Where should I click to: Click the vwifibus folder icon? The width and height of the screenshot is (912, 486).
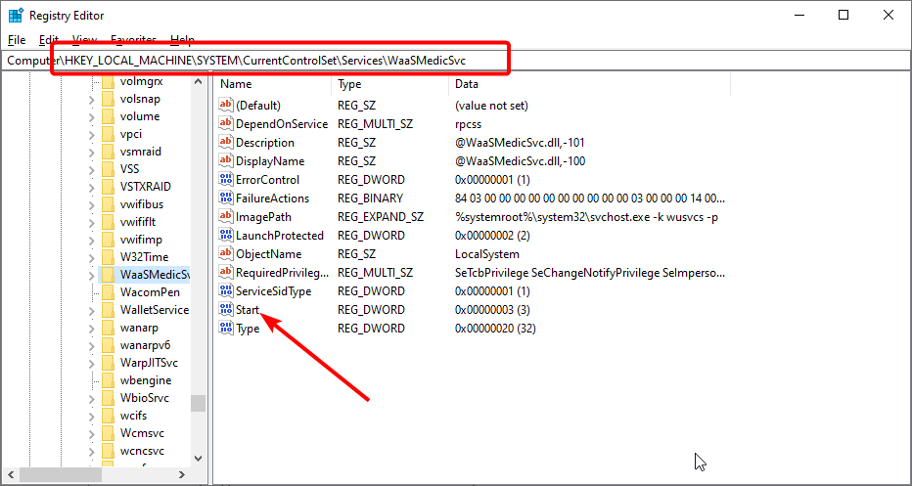pos(108,204)
